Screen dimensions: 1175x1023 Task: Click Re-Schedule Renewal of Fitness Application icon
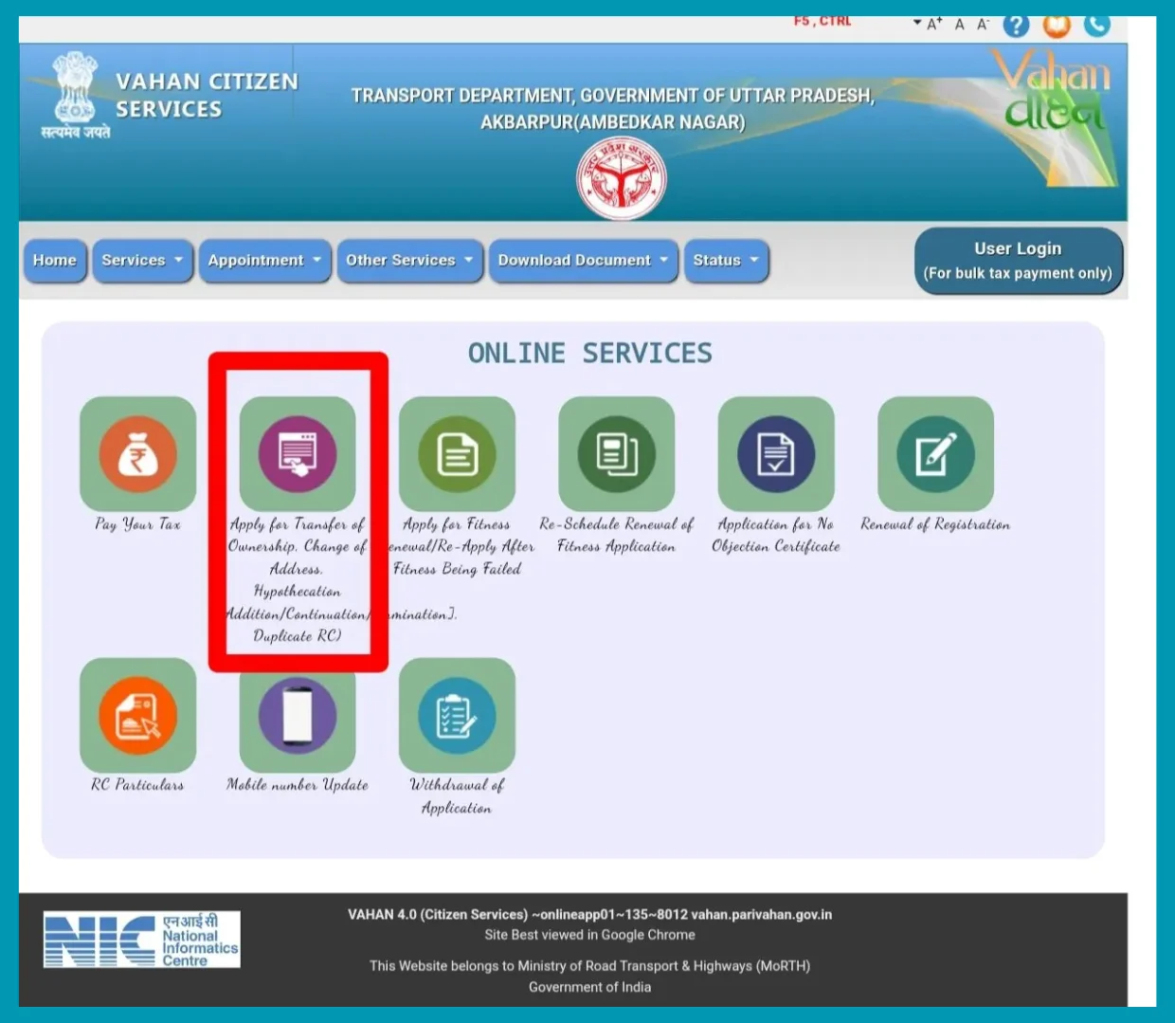(616, 453)
